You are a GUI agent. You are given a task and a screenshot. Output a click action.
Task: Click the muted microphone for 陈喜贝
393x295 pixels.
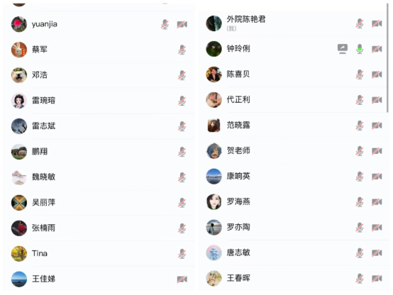coord(360,74)
